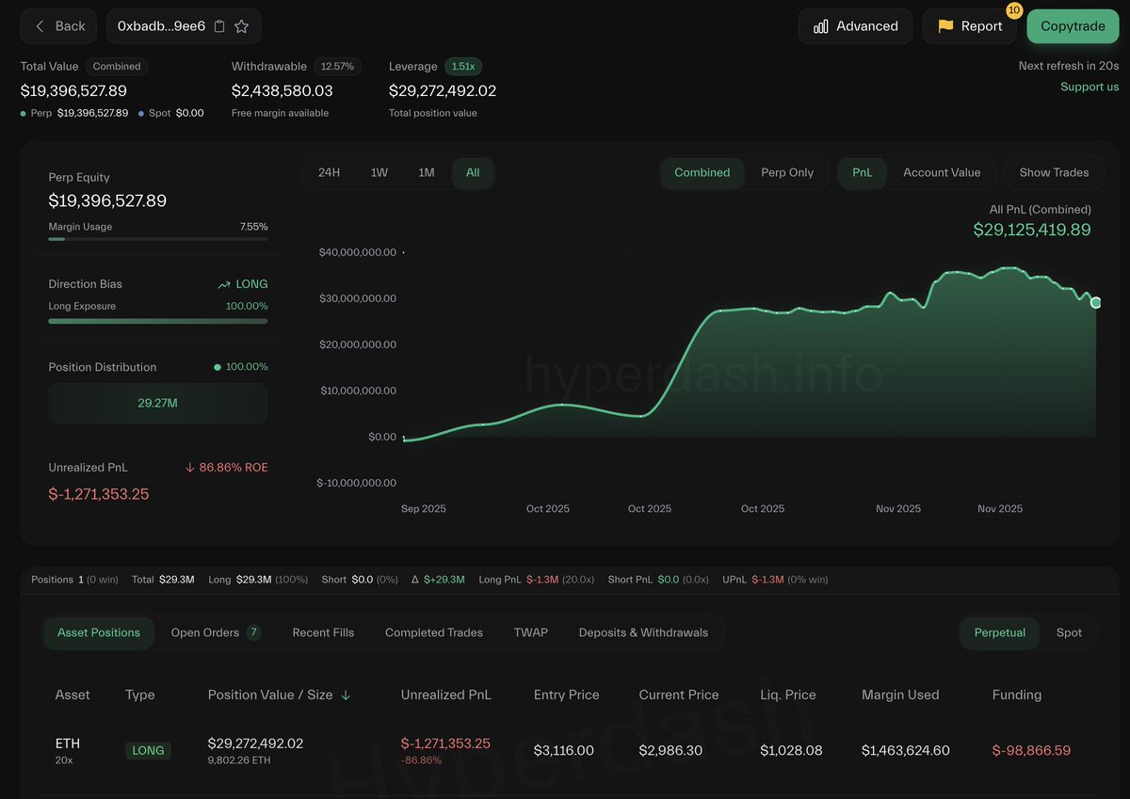The width and height of the screenshot is (1130, 799).
Task: Click the $-98,866.59 funding value
Action: 1031,751
